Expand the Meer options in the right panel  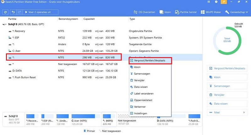[x=227, y=112]
